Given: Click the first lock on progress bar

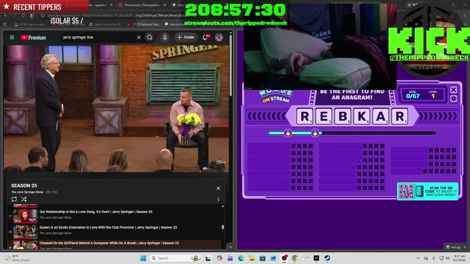Looking at the screenshot, I should click(288, 133).
